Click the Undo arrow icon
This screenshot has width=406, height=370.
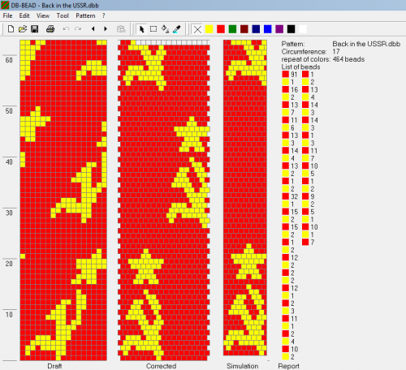[x=66, y=28]
